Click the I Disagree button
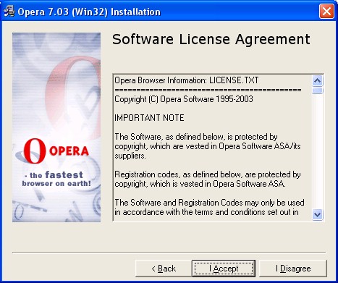Image resolution: width=338 pixels, height=283 pixels. 293,269
